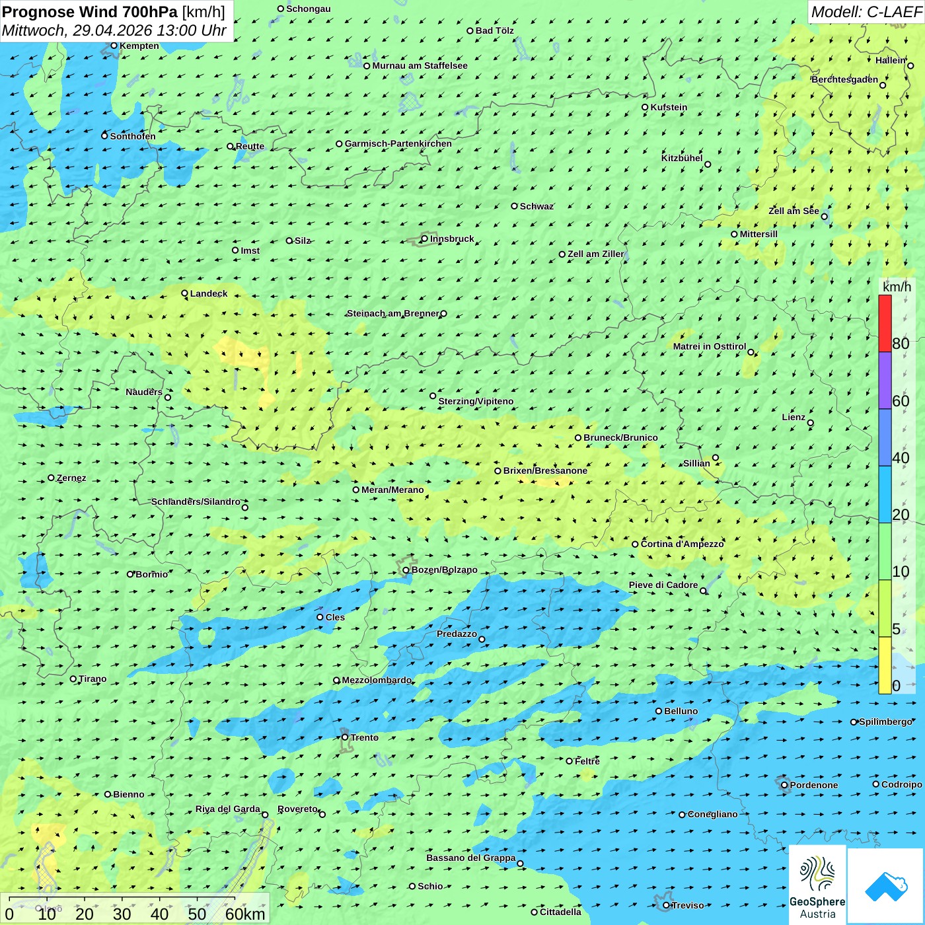Viewport: 925px width, 925px height.
Task: Click the blue cloud app logo
Action: point(886,887)
